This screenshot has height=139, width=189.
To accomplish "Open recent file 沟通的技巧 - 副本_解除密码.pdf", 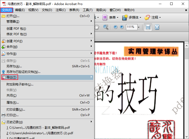I will click(x=47, y=127).
